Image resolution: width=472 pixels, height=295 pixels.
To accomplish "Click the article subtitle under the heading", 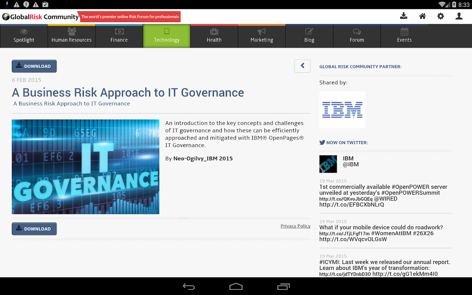I will [72, 104].
